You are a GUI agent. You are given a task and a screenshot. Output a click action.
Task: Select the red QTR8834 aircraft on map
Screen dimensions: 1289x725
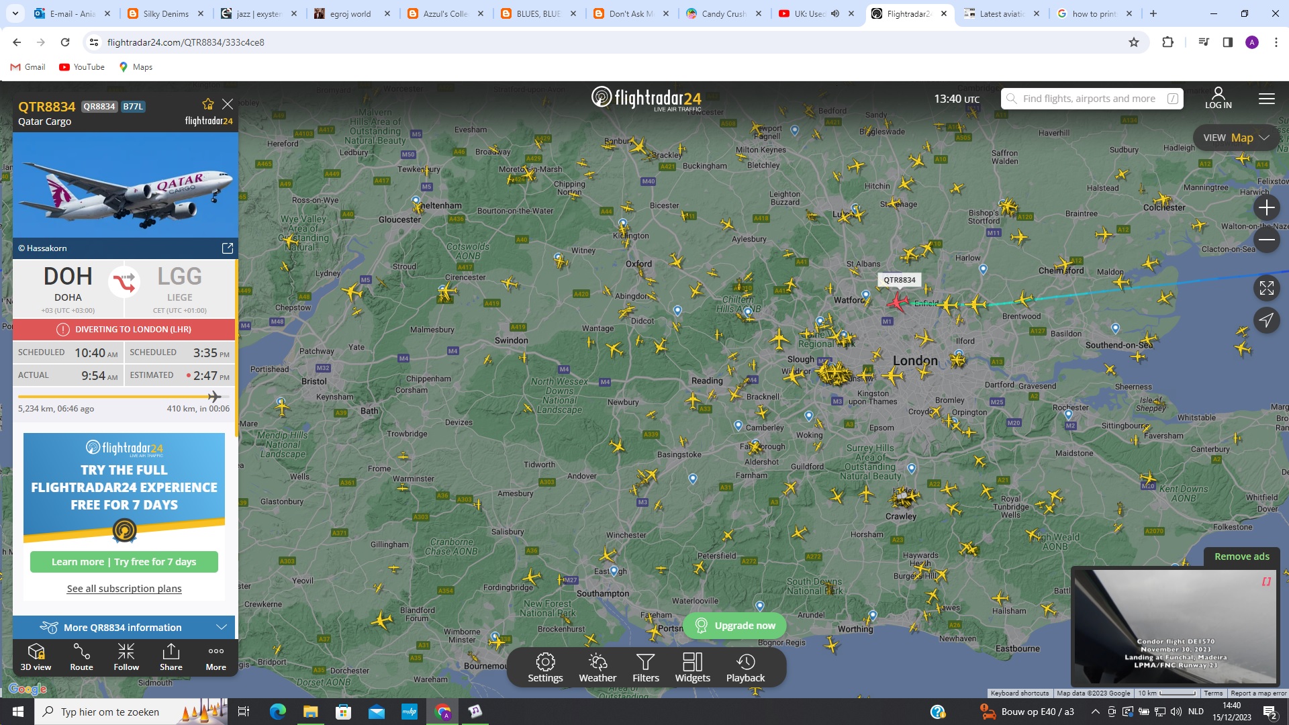pos(898,301)
